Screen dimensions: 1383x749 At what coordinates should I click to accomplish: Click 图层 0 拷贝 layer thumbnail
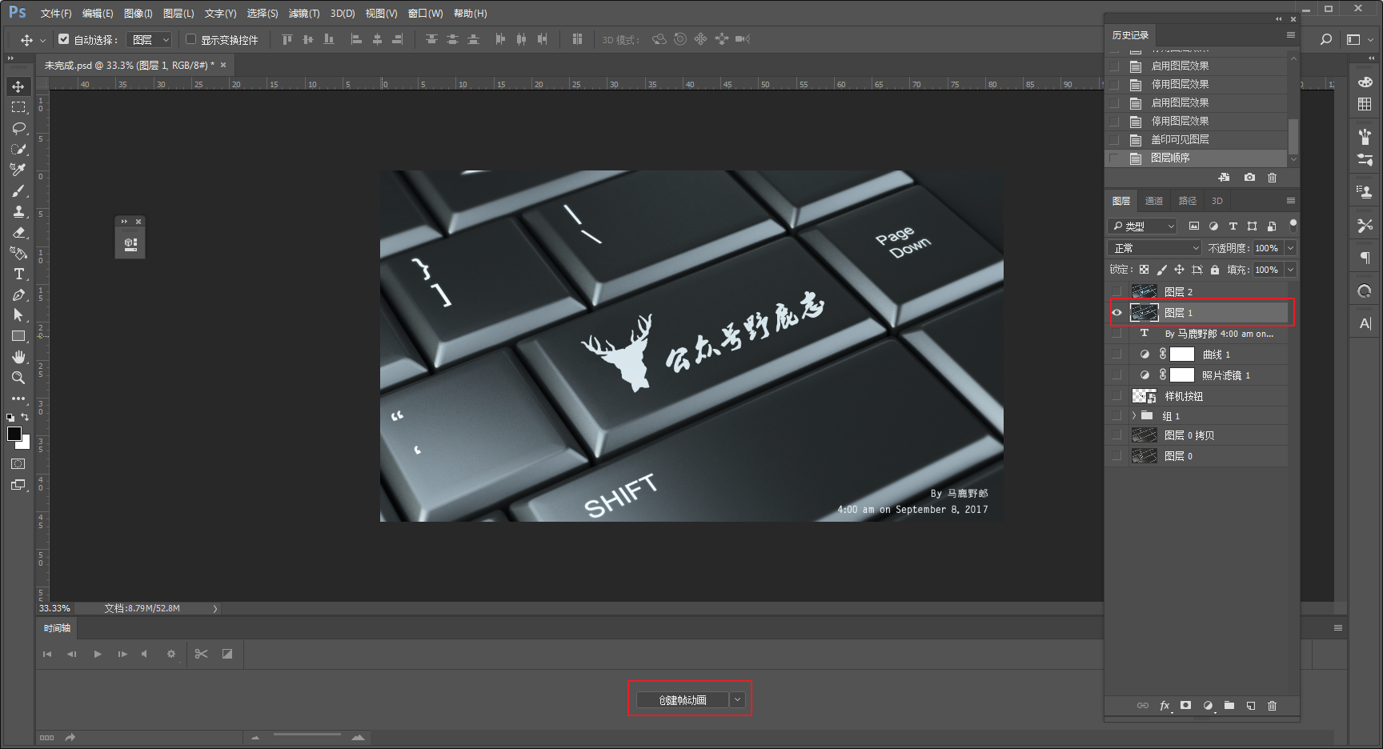point(1144,435)
